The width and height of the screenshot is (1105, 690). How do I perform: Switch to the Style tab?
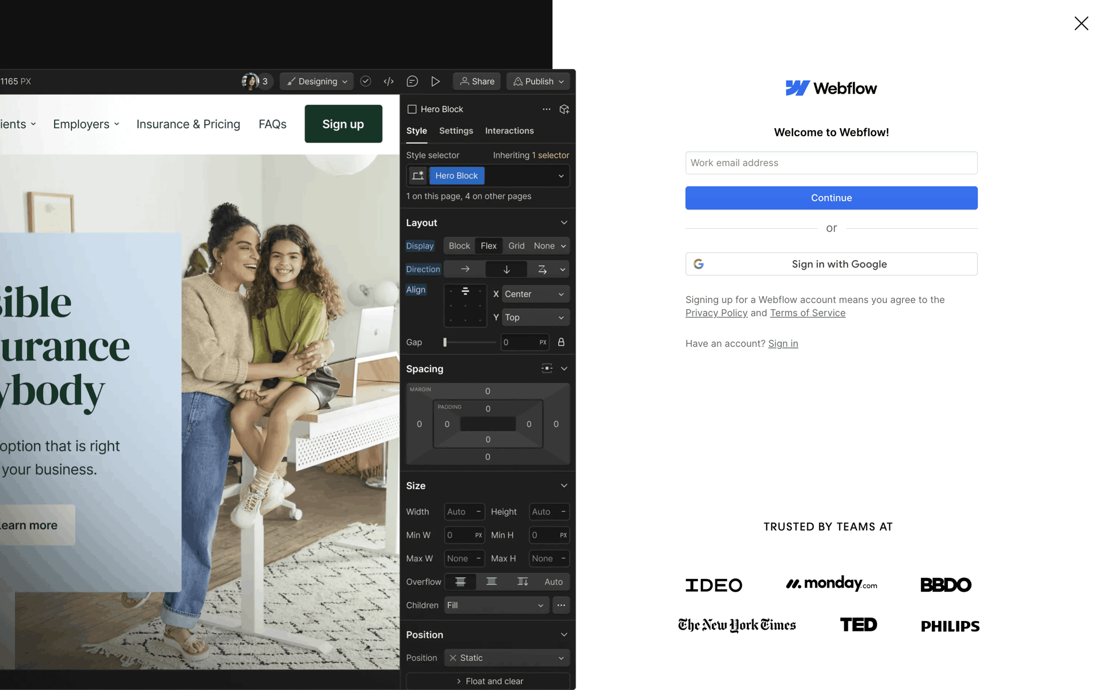(x=417, y=131)
